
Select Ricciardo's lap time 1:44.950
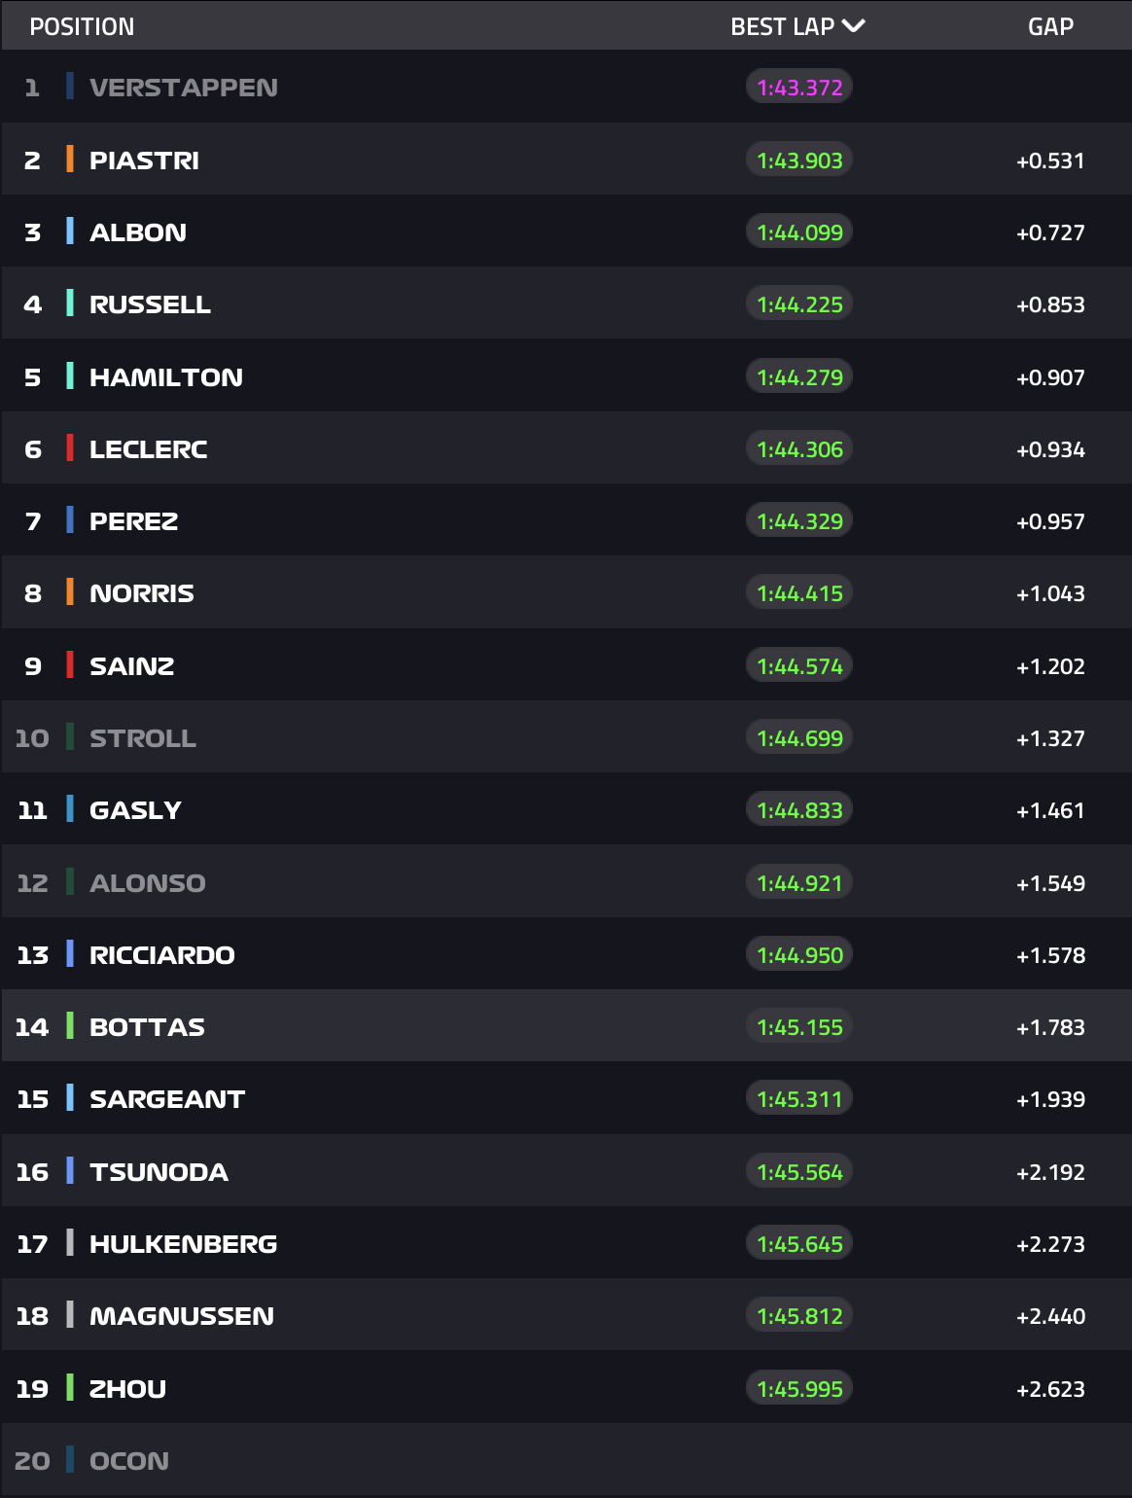(x=799, y=955)
